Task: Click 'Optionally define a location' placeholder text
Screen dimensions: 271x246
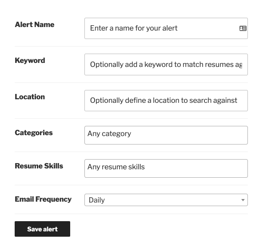Action: [x=163, y=100]
